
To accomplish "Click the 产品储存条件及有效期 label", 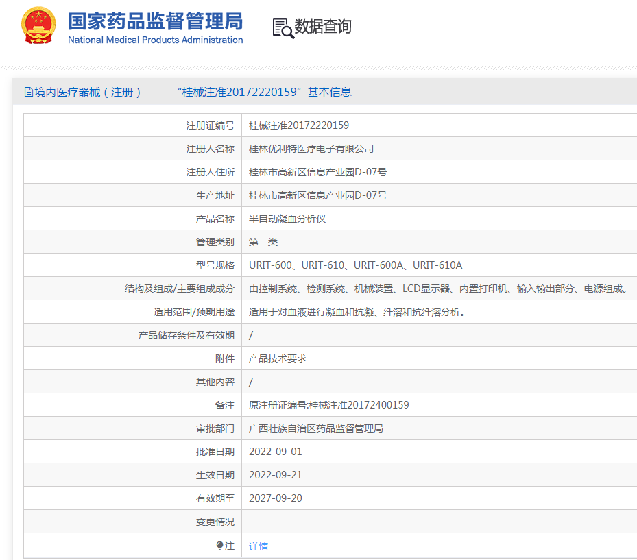I will pyautogui.click(x=186, y=335).
